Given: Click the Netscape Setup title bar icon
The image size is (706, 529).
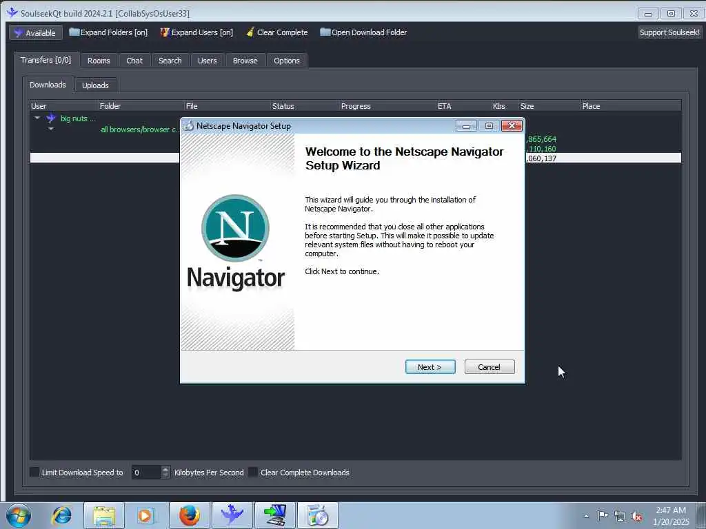Looking at the screenshot, I should click(x=188, y=126).
